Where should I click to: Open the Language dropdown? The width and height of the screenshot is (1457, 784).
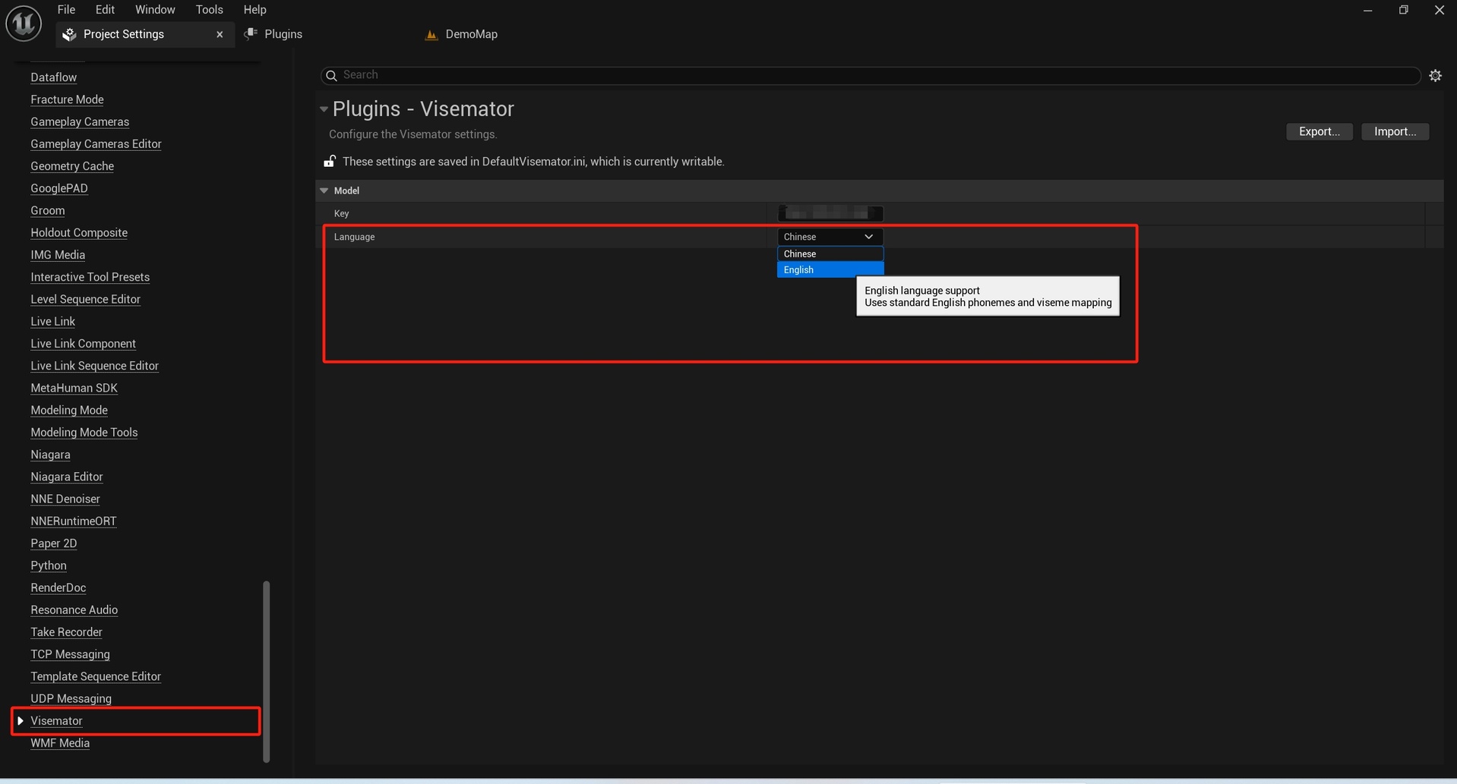point(830,237)
